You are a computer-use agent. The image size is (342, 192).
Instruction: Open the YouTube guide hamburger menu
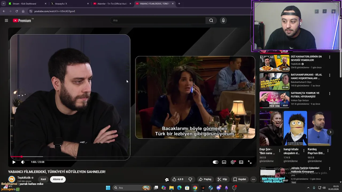pos(6,21)
